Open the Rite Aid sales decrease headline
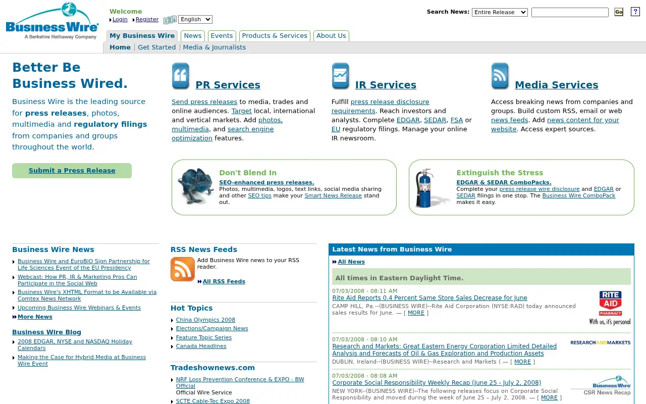The width and height of the screenshot is (646, 404). [429, 298]
